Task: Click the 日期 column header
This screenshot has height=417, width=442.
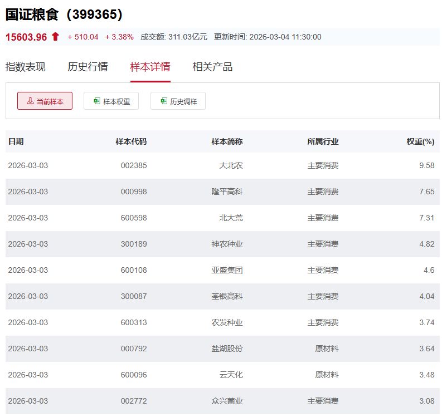Action: click(x=16, y=141)
